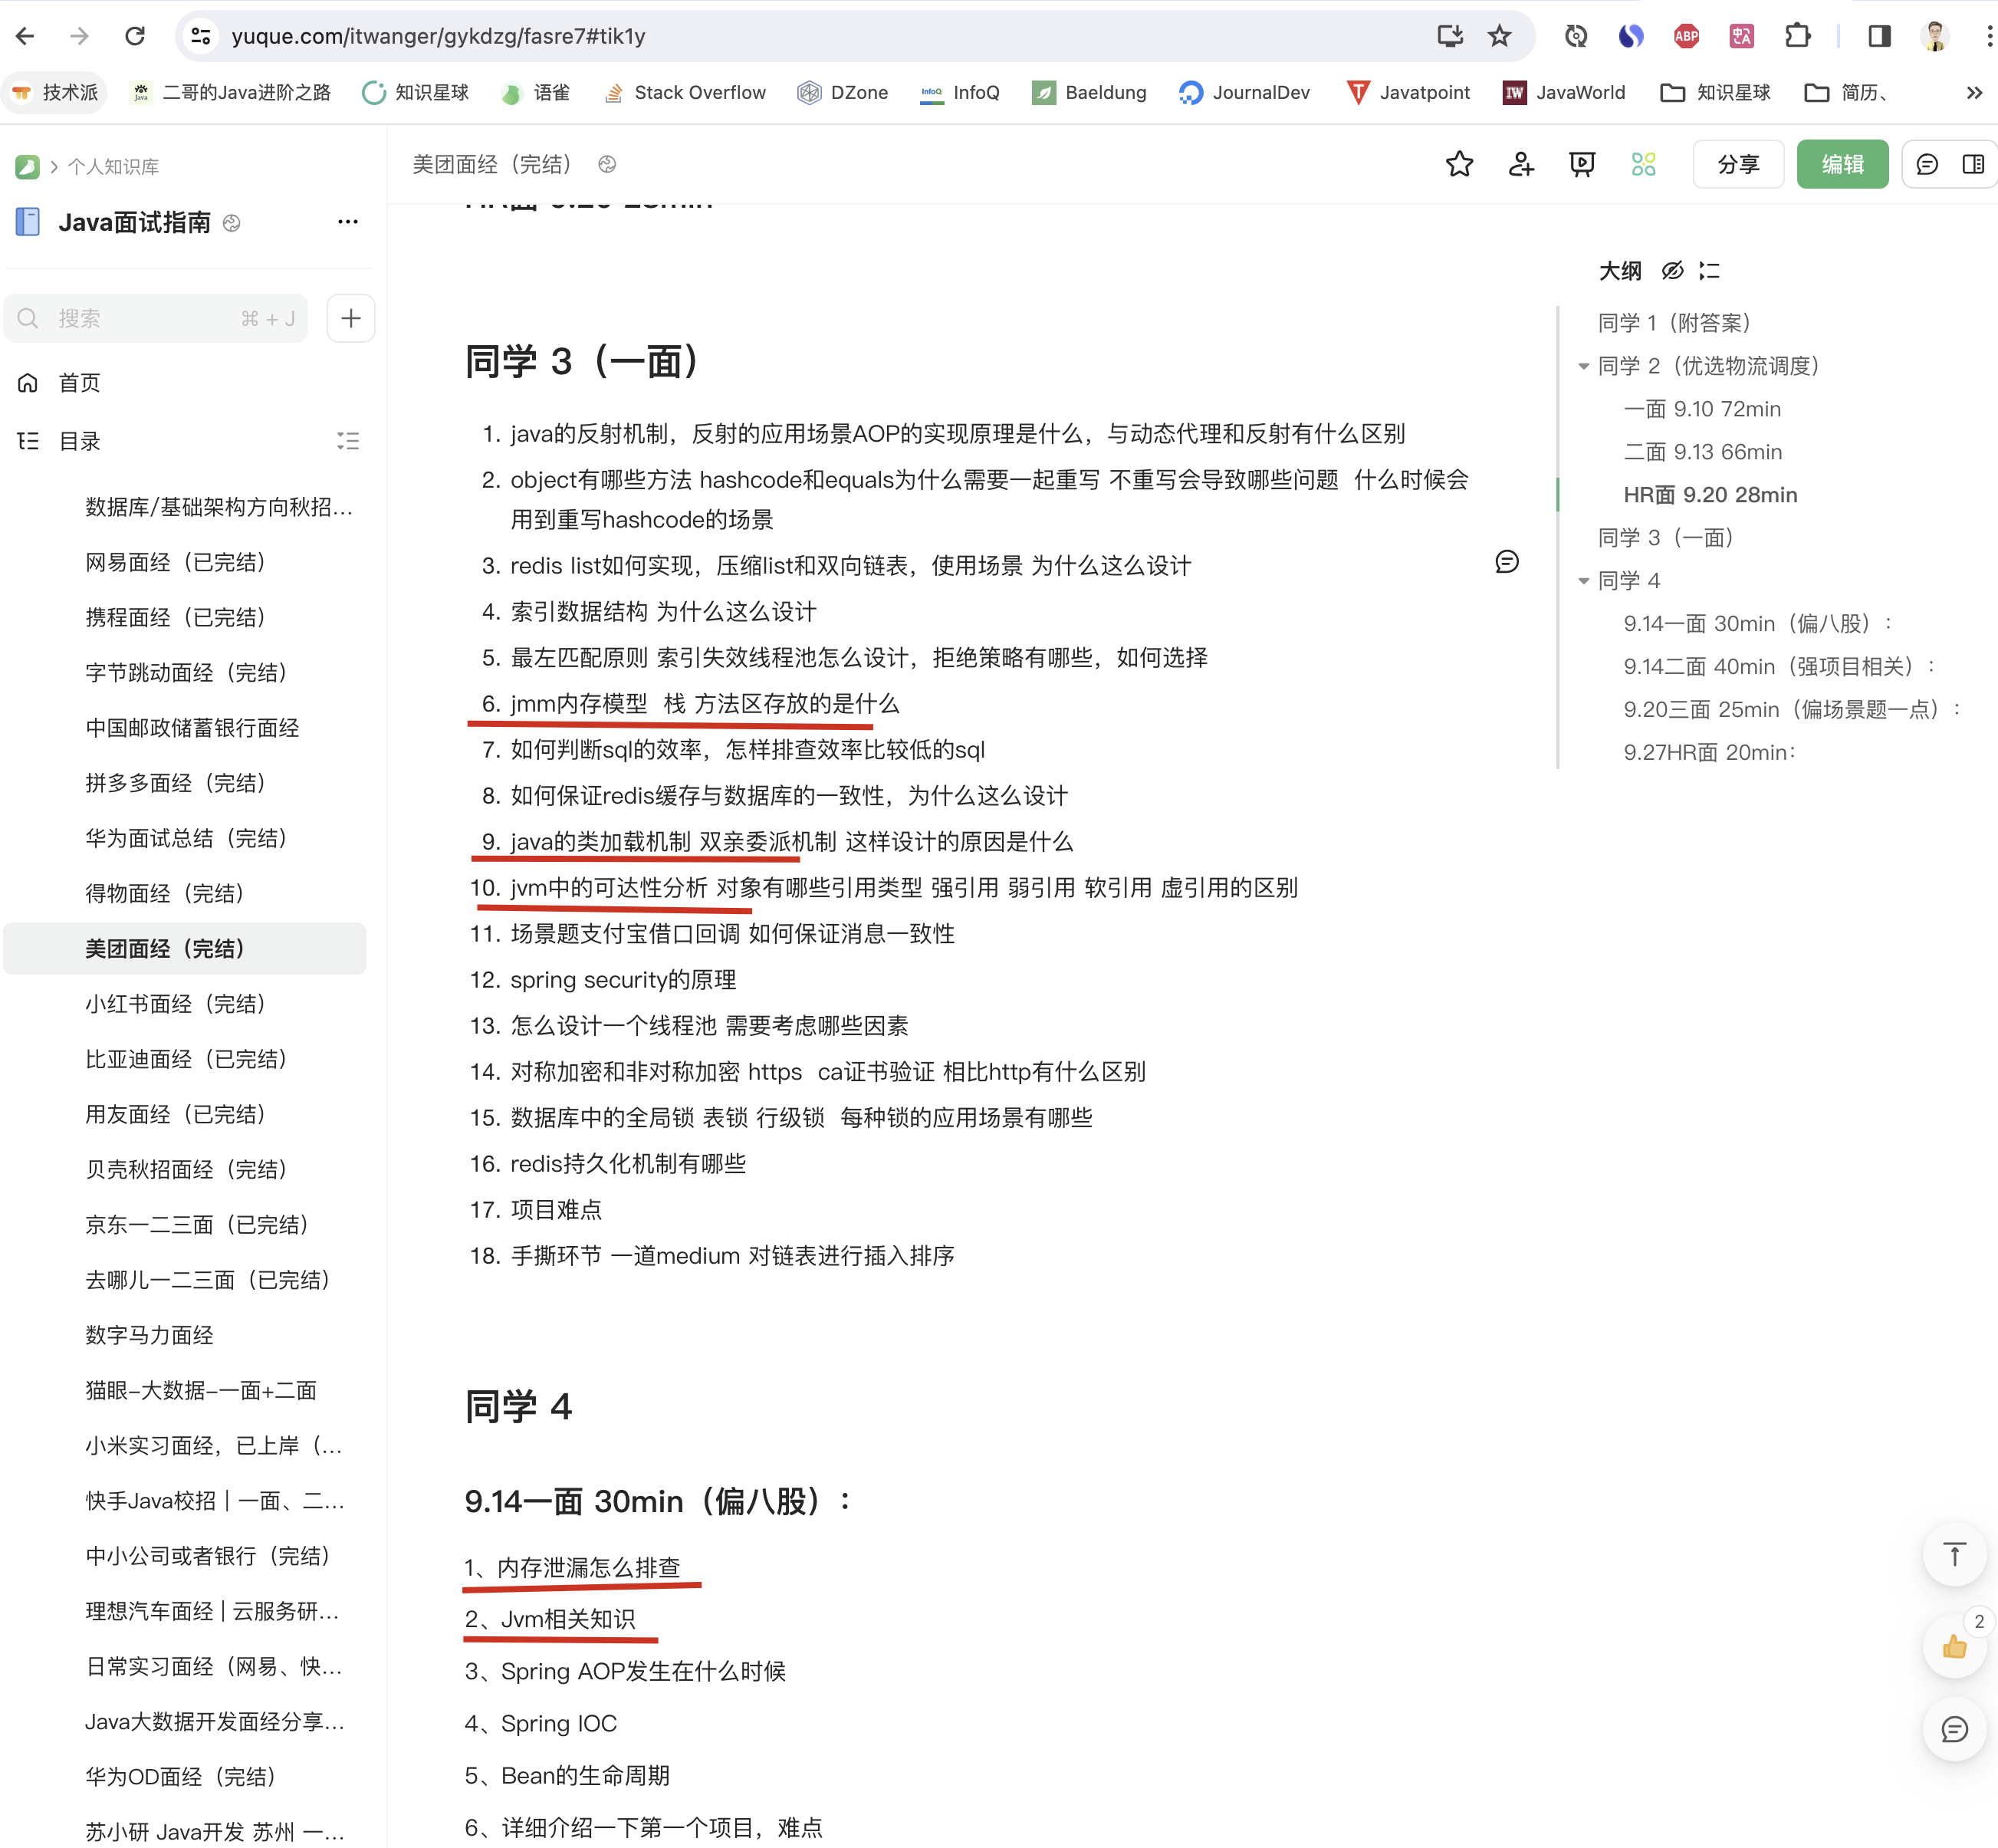Viewport: 1998px width, 1848px height.
Task: Expand the hidden bookmarks chevron
Action: click(x=1973, y=93)
